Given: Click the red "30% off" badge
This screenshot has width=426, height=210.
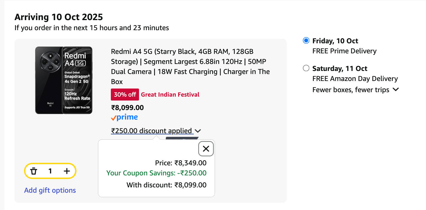Looking at the screenshot, I should point(125,95).
